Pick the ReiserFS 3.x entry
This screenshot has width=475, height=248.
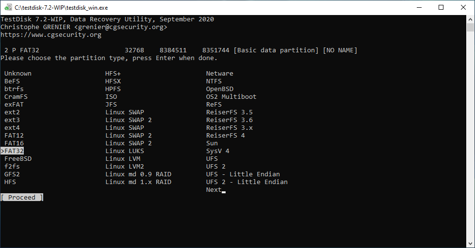coord(229,127)
